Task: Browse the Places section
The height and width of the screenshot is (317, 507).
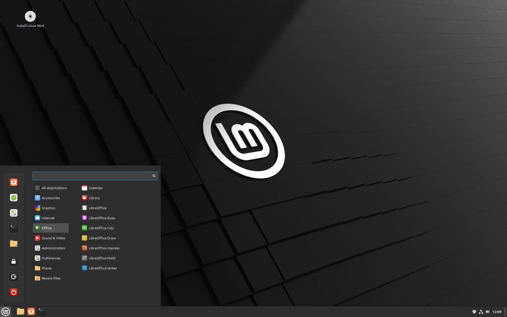Action: coord(47,268)
